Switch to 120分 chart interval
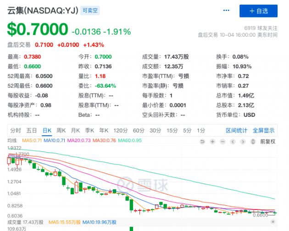The height and width of the screenshot is (231, 289). (x=121, y=131)
